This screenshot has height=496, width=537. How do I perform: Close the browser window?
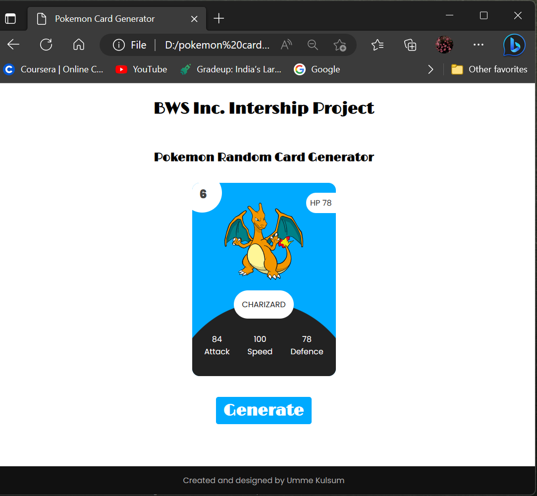tap(518, 15)
